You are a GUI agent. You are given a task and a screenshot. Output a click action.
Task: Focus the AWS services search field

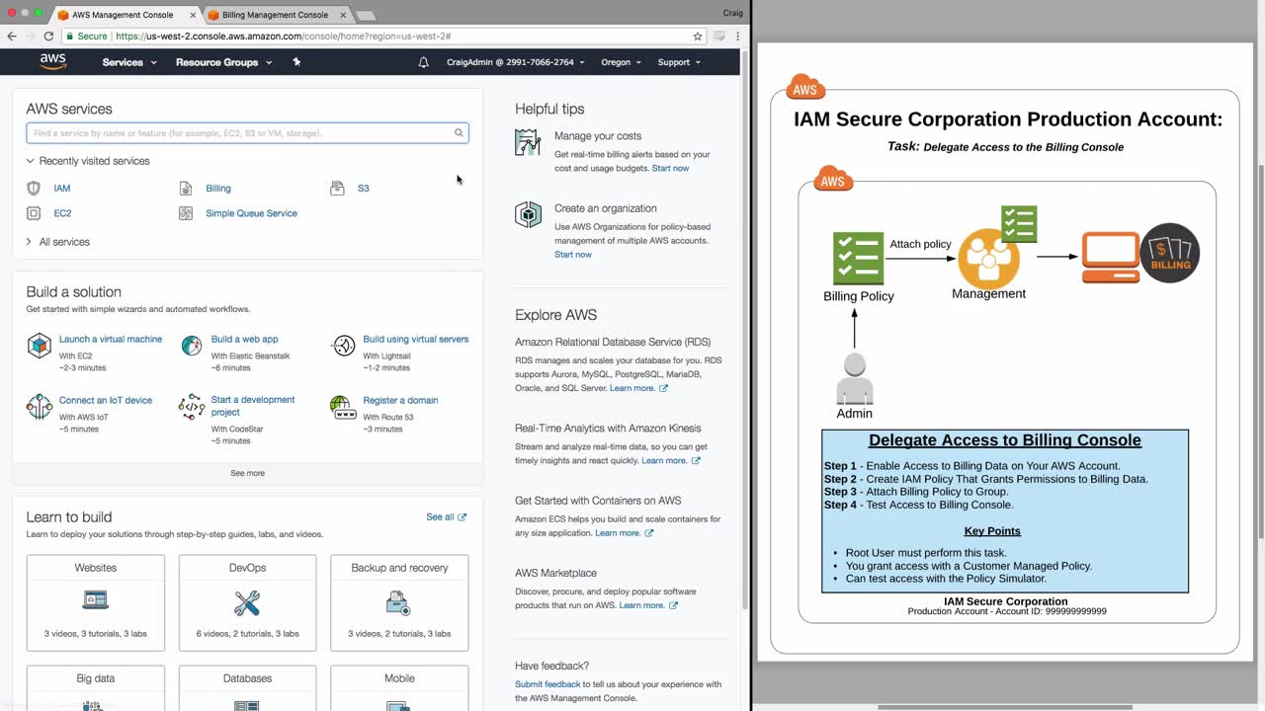(x=247, y=132)
